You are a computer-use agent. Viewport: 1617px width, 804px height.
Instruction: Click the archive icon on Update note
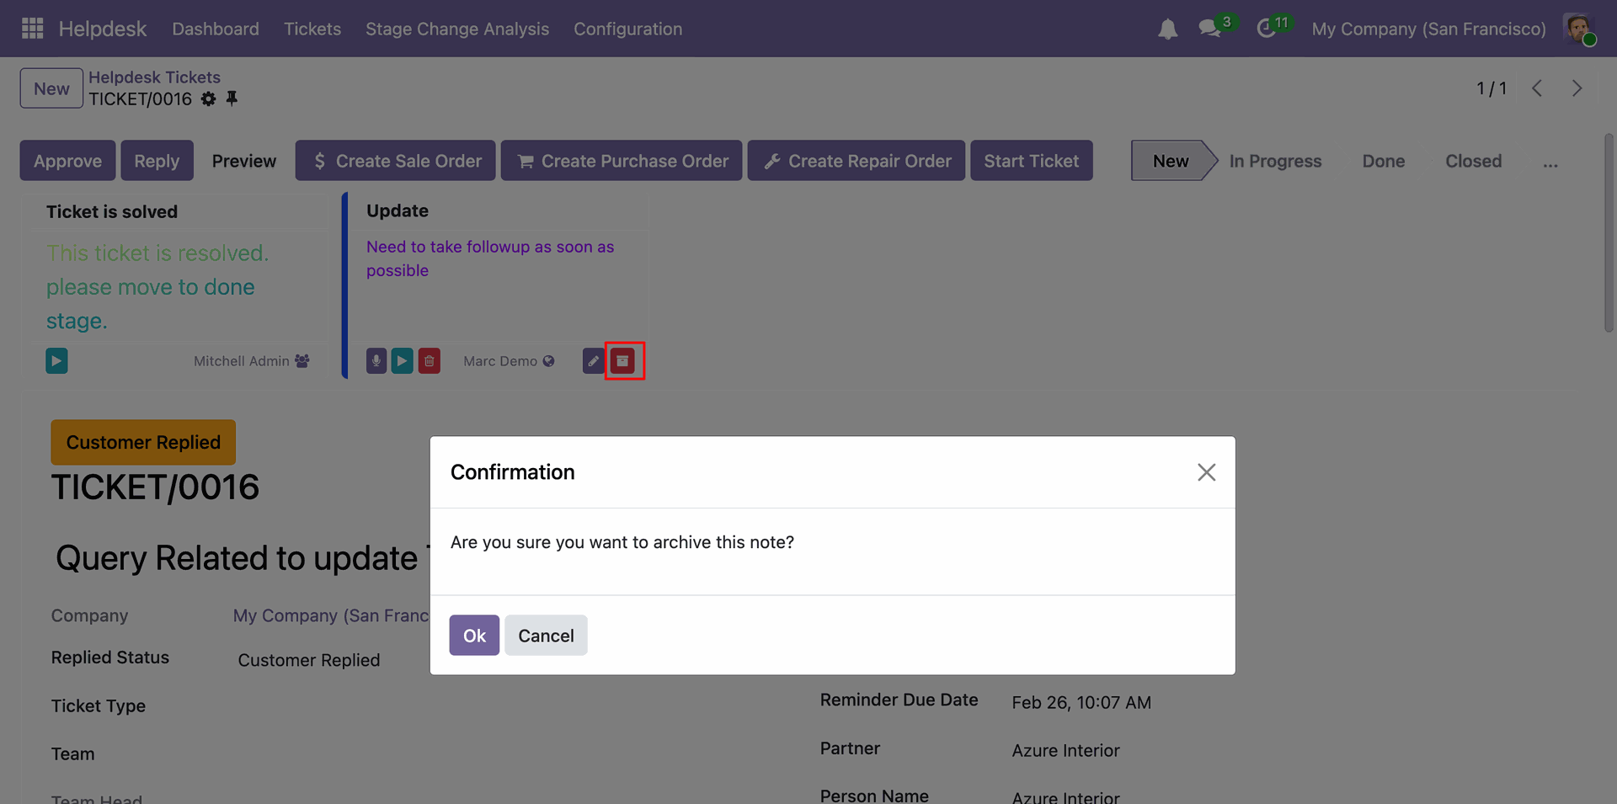coord(623,361)
